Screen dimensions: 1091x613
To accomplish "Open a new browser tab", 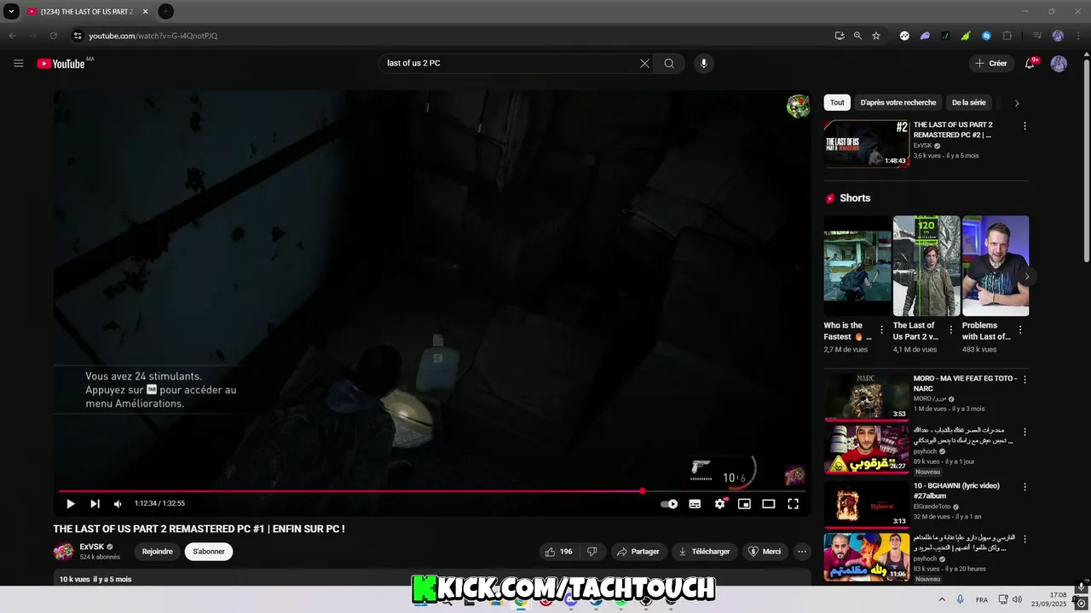I will click(x=165, y=12).
